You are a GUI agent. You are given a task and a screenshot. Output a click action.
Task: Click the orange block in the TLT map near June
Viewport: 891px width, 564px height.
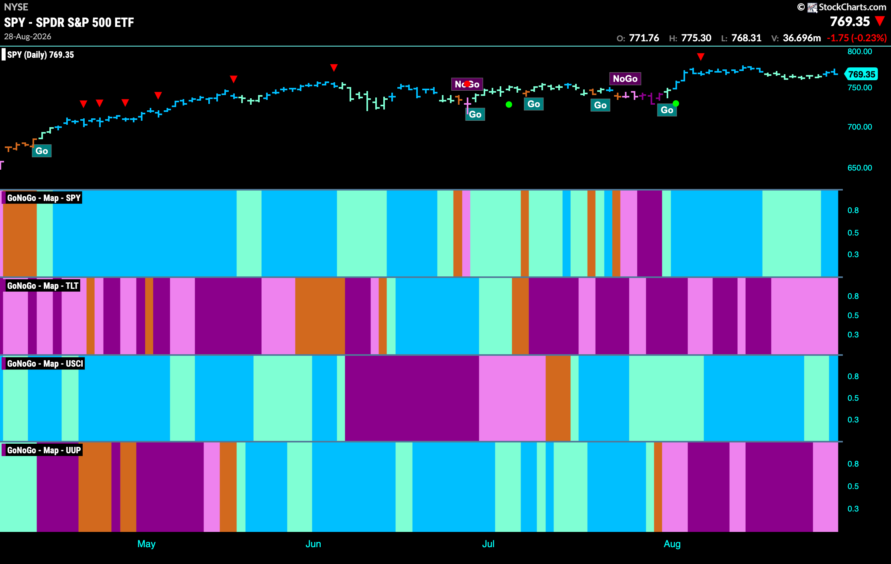(320, 316)
